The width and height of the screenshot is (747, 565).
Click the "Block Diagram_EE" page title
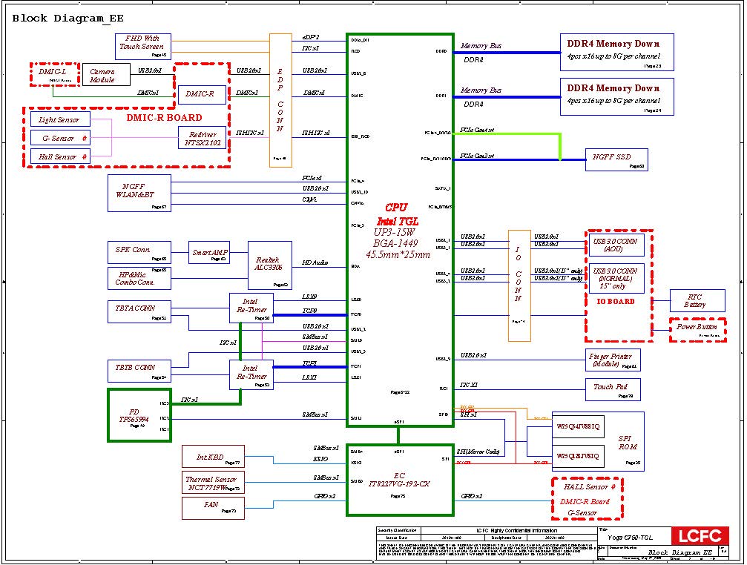(x=68, y=19)
